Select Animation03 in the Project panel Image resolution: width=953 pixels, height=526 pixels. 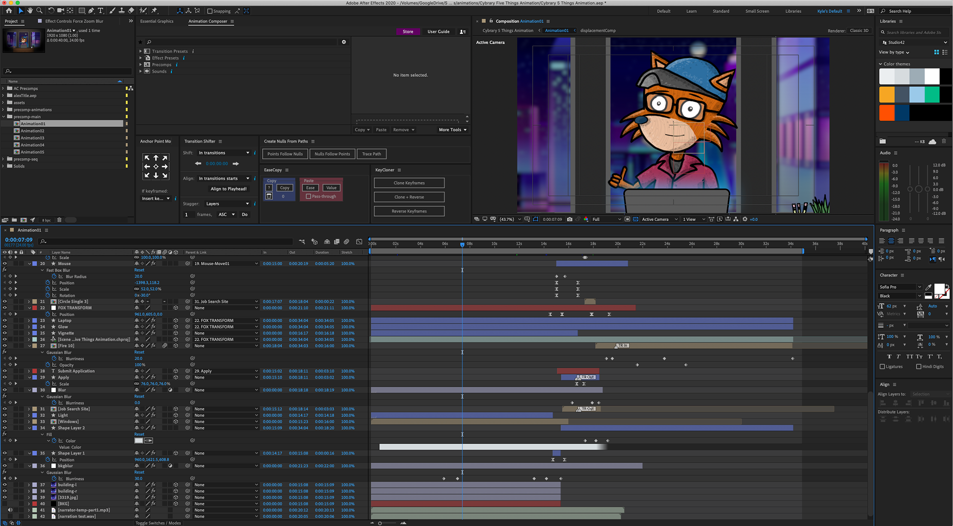pos(32,138)
